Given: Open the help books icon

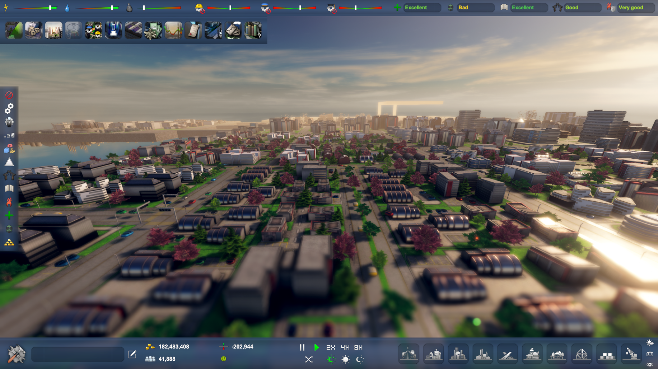Looking at the screenshot, I should pos(253,30).
